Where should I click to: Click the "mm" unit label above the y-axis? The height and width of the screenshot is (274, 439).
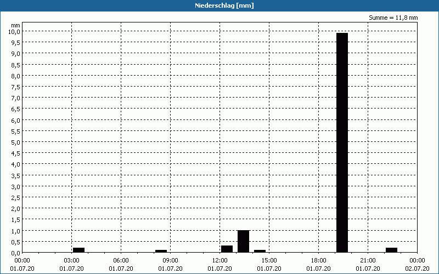tap(15, 26)
